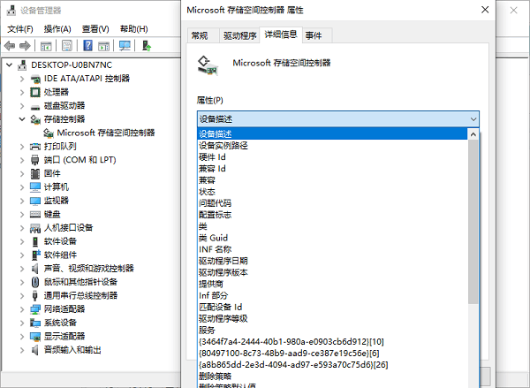
Task: Choose 状态 from the property list
Action: coord(333,192)
